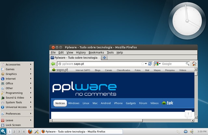
Task: Open the Help menu
Action: click(120, 52)
